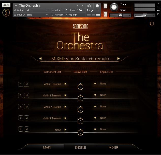Solo the Violin 2 Sustain slot
The image size is (161, 155).
[21, 107]
